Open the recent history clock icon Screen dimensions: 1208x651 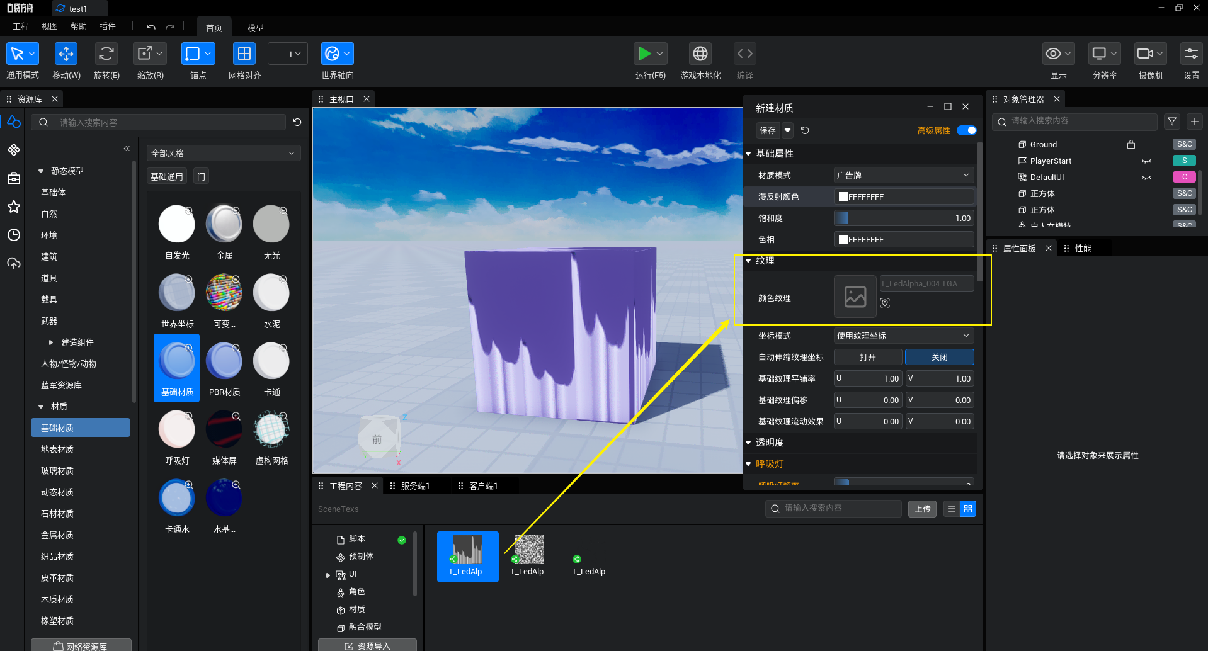pos(14,235)
